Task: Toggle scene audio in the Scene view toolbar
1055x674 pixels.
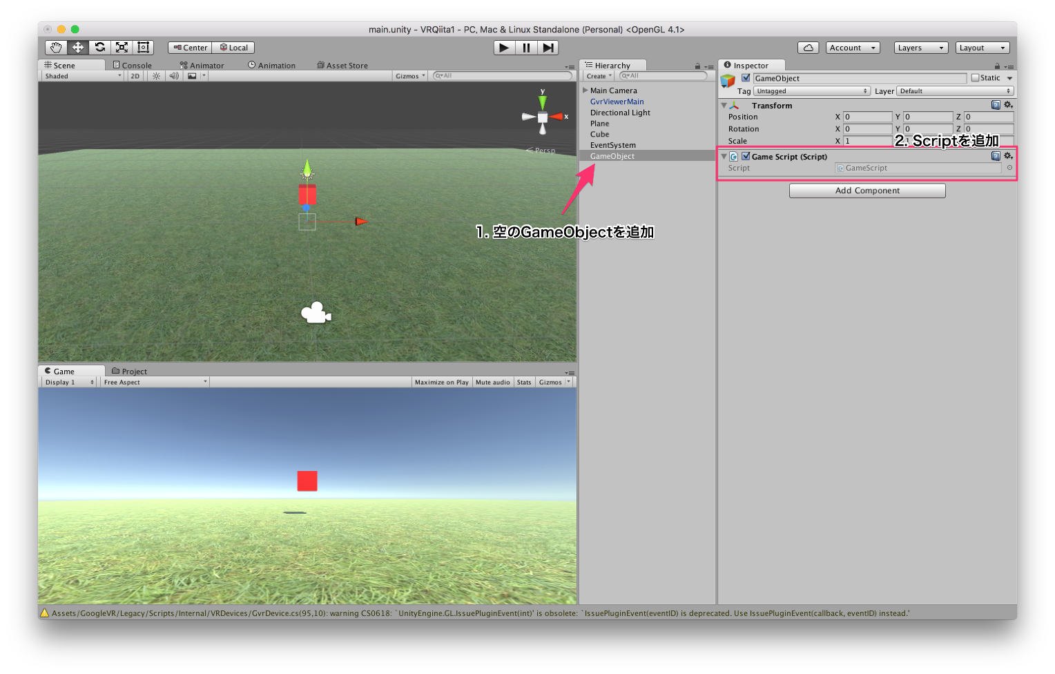Action: (173, 76)
